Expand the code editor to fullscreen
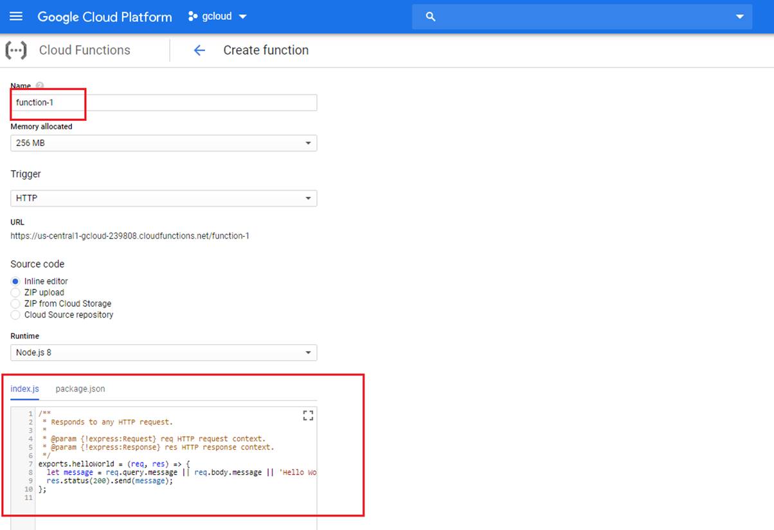The width and height of the screenshot is (774, 530). 308,416
